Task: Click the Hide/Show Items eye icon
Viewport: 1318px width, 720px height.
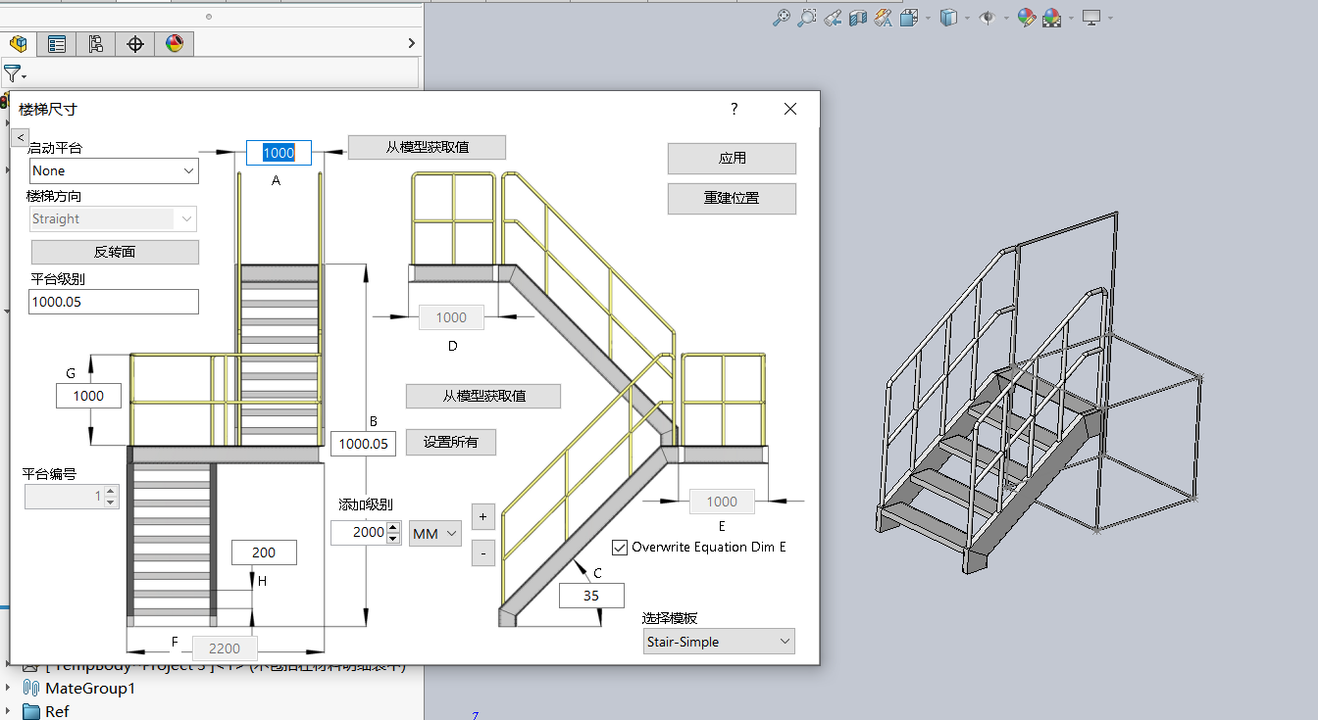Action: tap(988, 18)
